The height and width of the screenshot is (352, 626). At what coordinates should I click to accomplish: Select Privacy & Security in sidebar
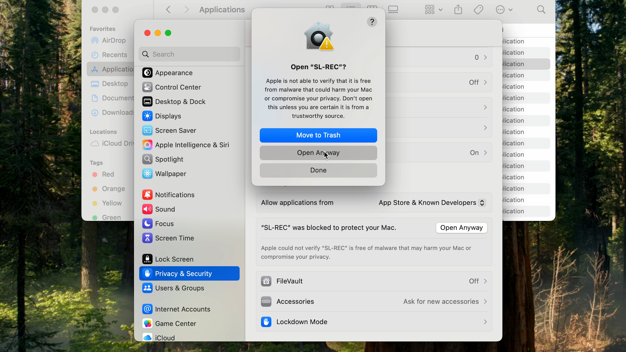(x=189, y=273)
